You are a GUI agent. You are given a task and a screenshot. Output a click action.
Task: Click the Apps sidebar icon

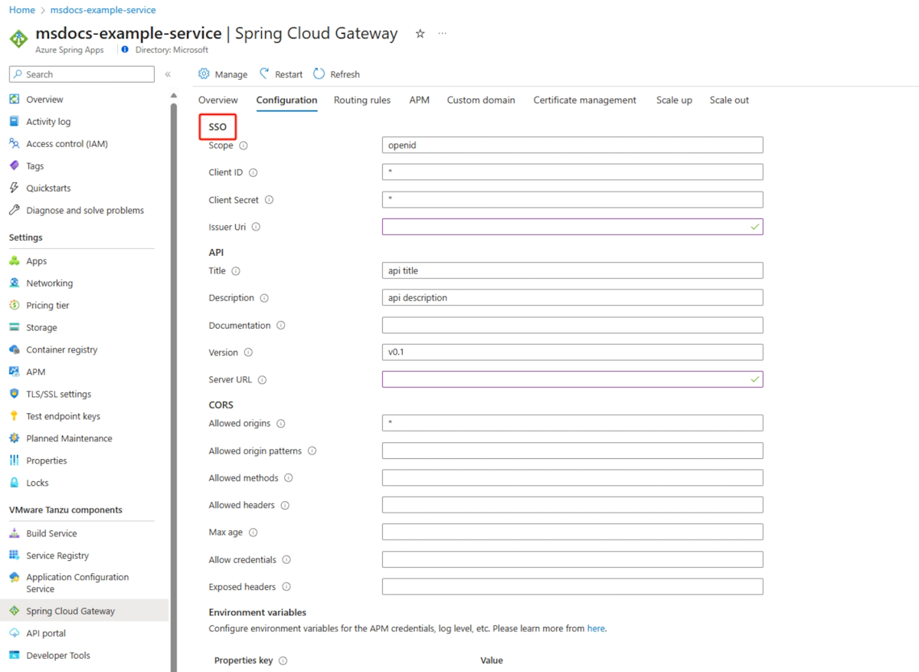[x=14, y=261]
